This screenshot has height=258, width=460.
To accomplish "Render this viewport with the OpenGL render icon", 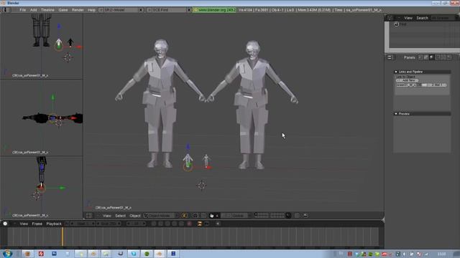I will [305, 216].
